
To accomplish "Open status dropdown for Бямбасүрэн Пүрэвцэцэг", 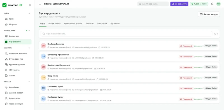I will tap(211, 67).
